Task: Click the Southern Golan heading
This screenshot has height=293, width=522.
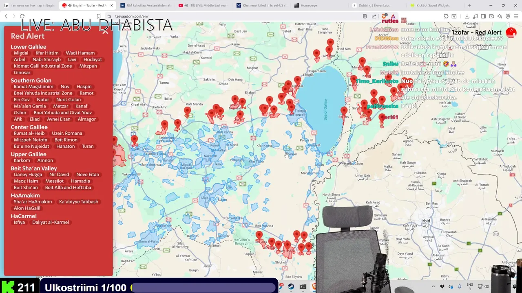Action: (x=31, y=81)
